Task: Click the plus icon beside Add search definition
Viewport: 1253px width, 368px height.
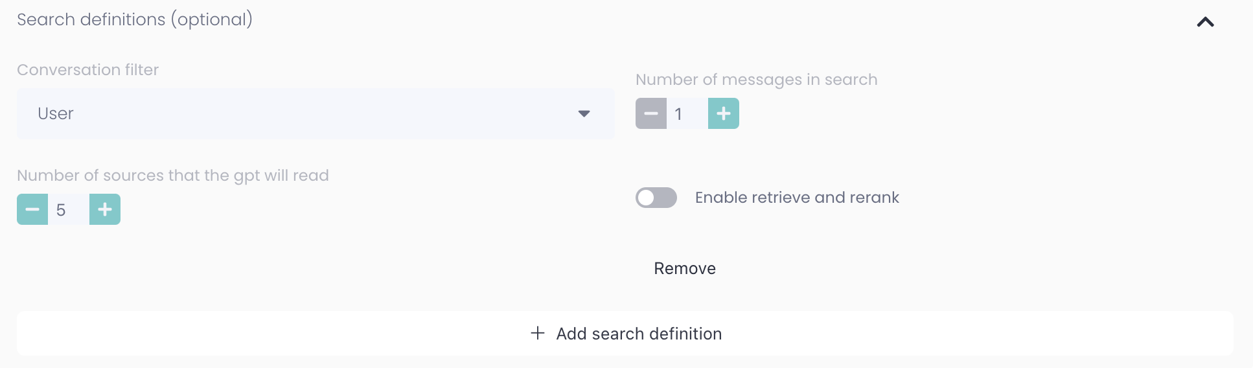Action: (x=538, y=333)
